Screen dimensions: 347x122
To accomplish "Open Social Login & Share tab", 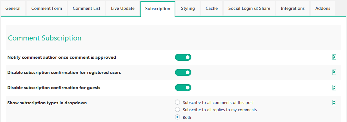I will (249, 9).
